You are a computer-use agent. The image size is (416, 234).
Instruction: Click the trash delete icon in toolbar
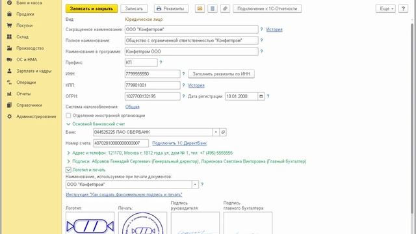point(213,8)
